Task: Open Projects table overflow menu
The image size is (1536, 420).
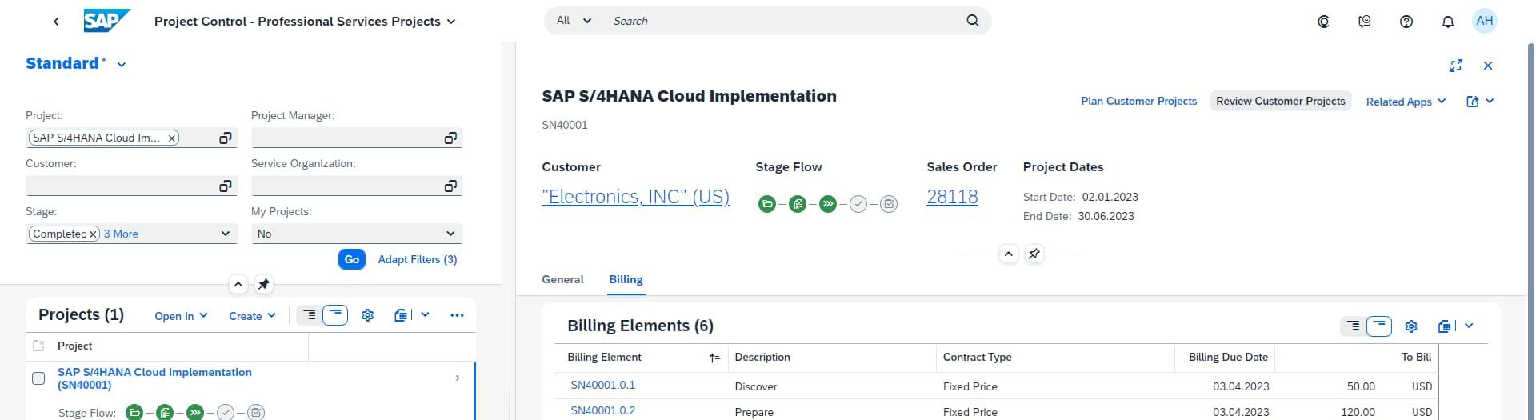Action: click(457, 315)
